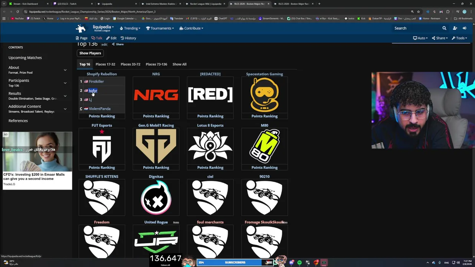
Task: Select the Places 73-136 tab
Action: tap(156, 64)
